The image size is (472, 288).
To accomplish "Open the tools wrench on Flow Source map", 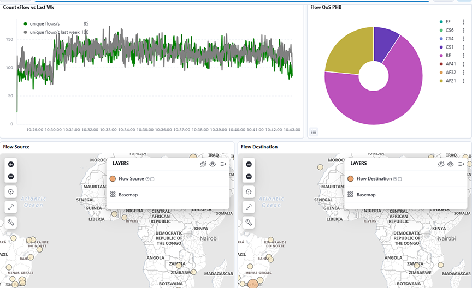I will 11,222.
